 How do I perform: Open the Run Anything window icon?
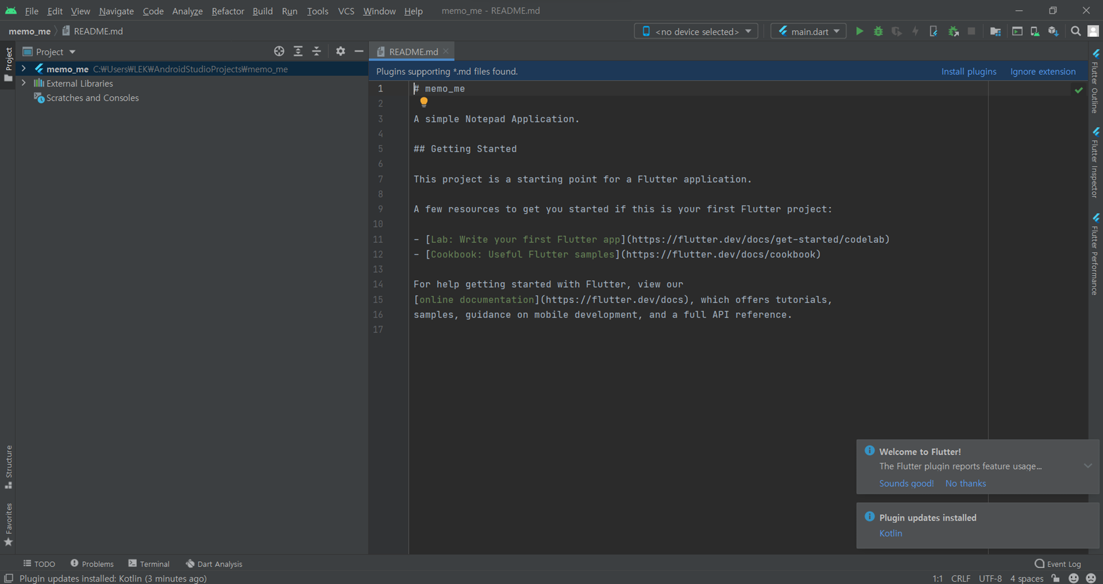(x=1017, y=31)
